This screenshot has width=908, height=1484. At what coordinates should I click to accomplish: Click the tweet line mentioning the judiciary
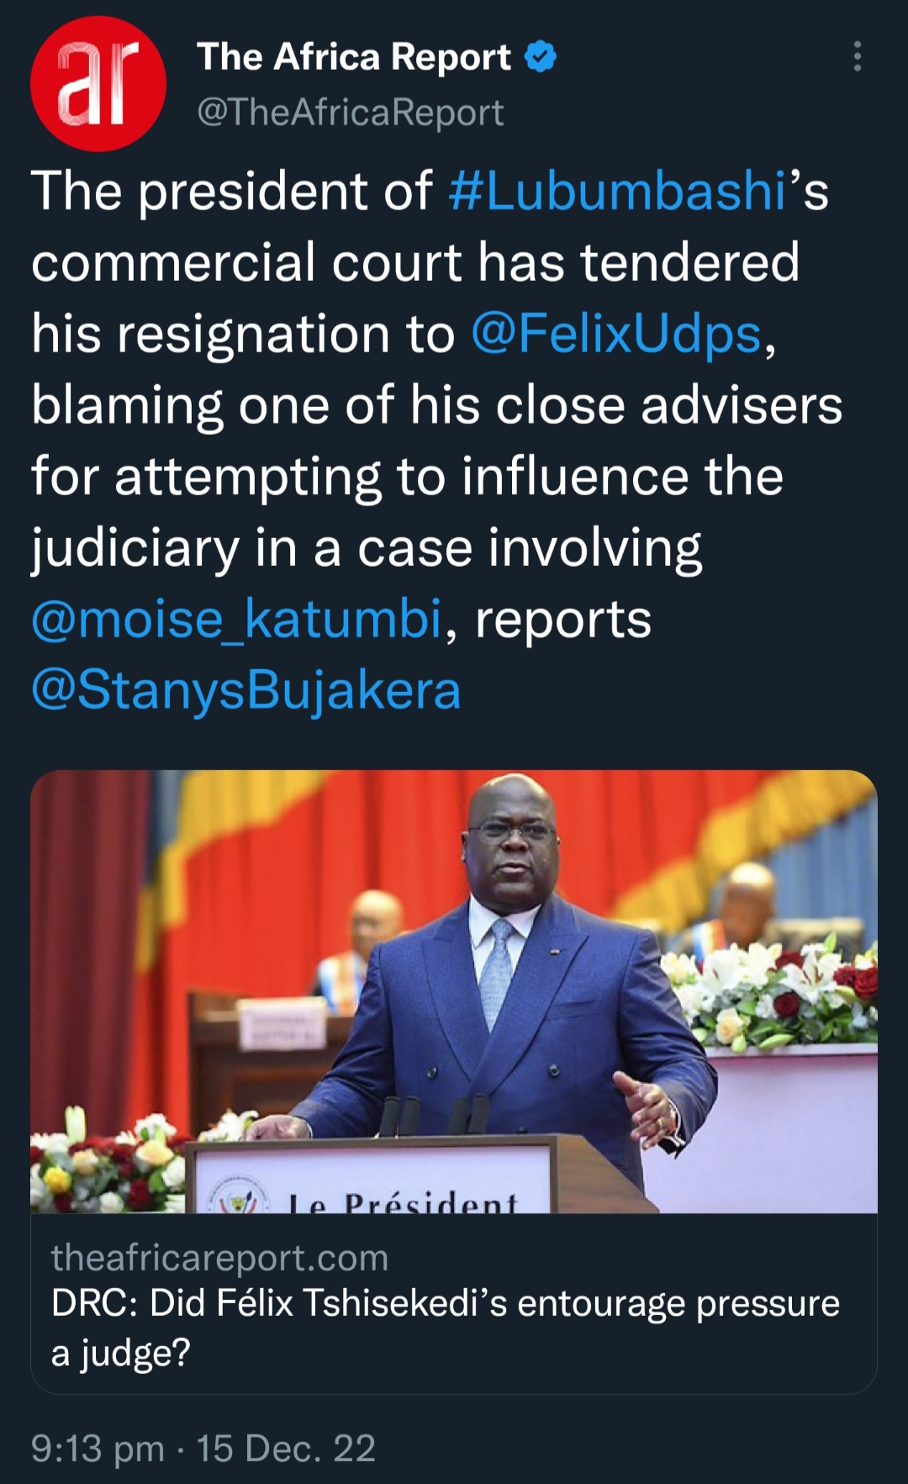click(x=366, y=548)
